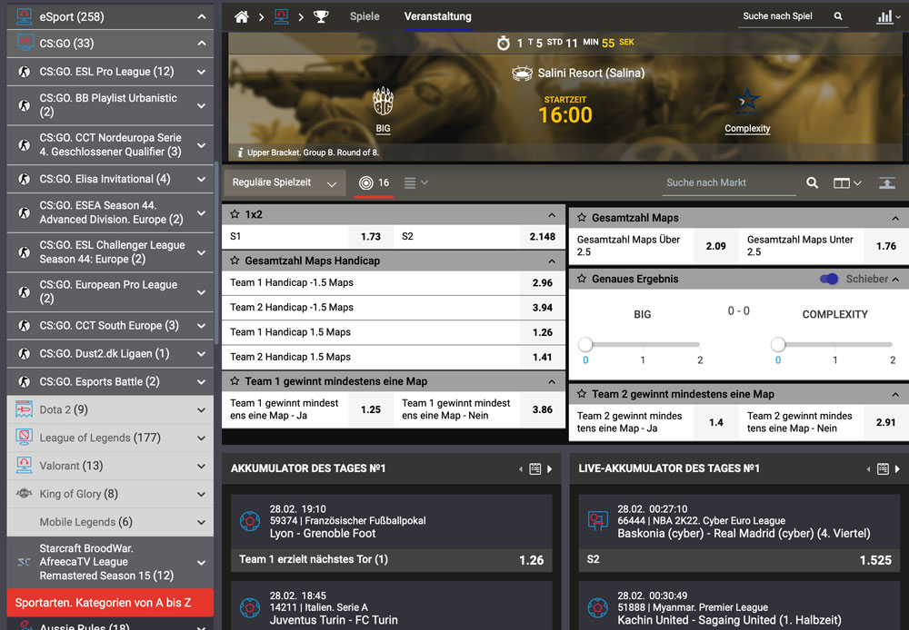The image size is (909, 630).
Task: Go to the home page icon
Action: pos(241,17)
